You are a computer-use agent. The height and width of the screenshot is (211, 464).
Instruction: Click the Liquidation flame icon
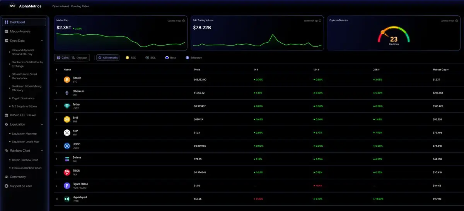[x=7, y=124]
